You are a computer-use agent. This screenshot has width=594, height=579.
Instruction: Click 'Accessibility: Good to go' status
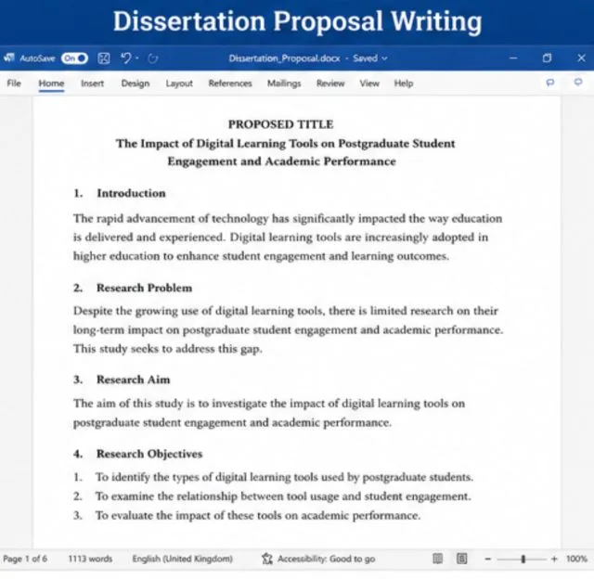click(326, 559)
